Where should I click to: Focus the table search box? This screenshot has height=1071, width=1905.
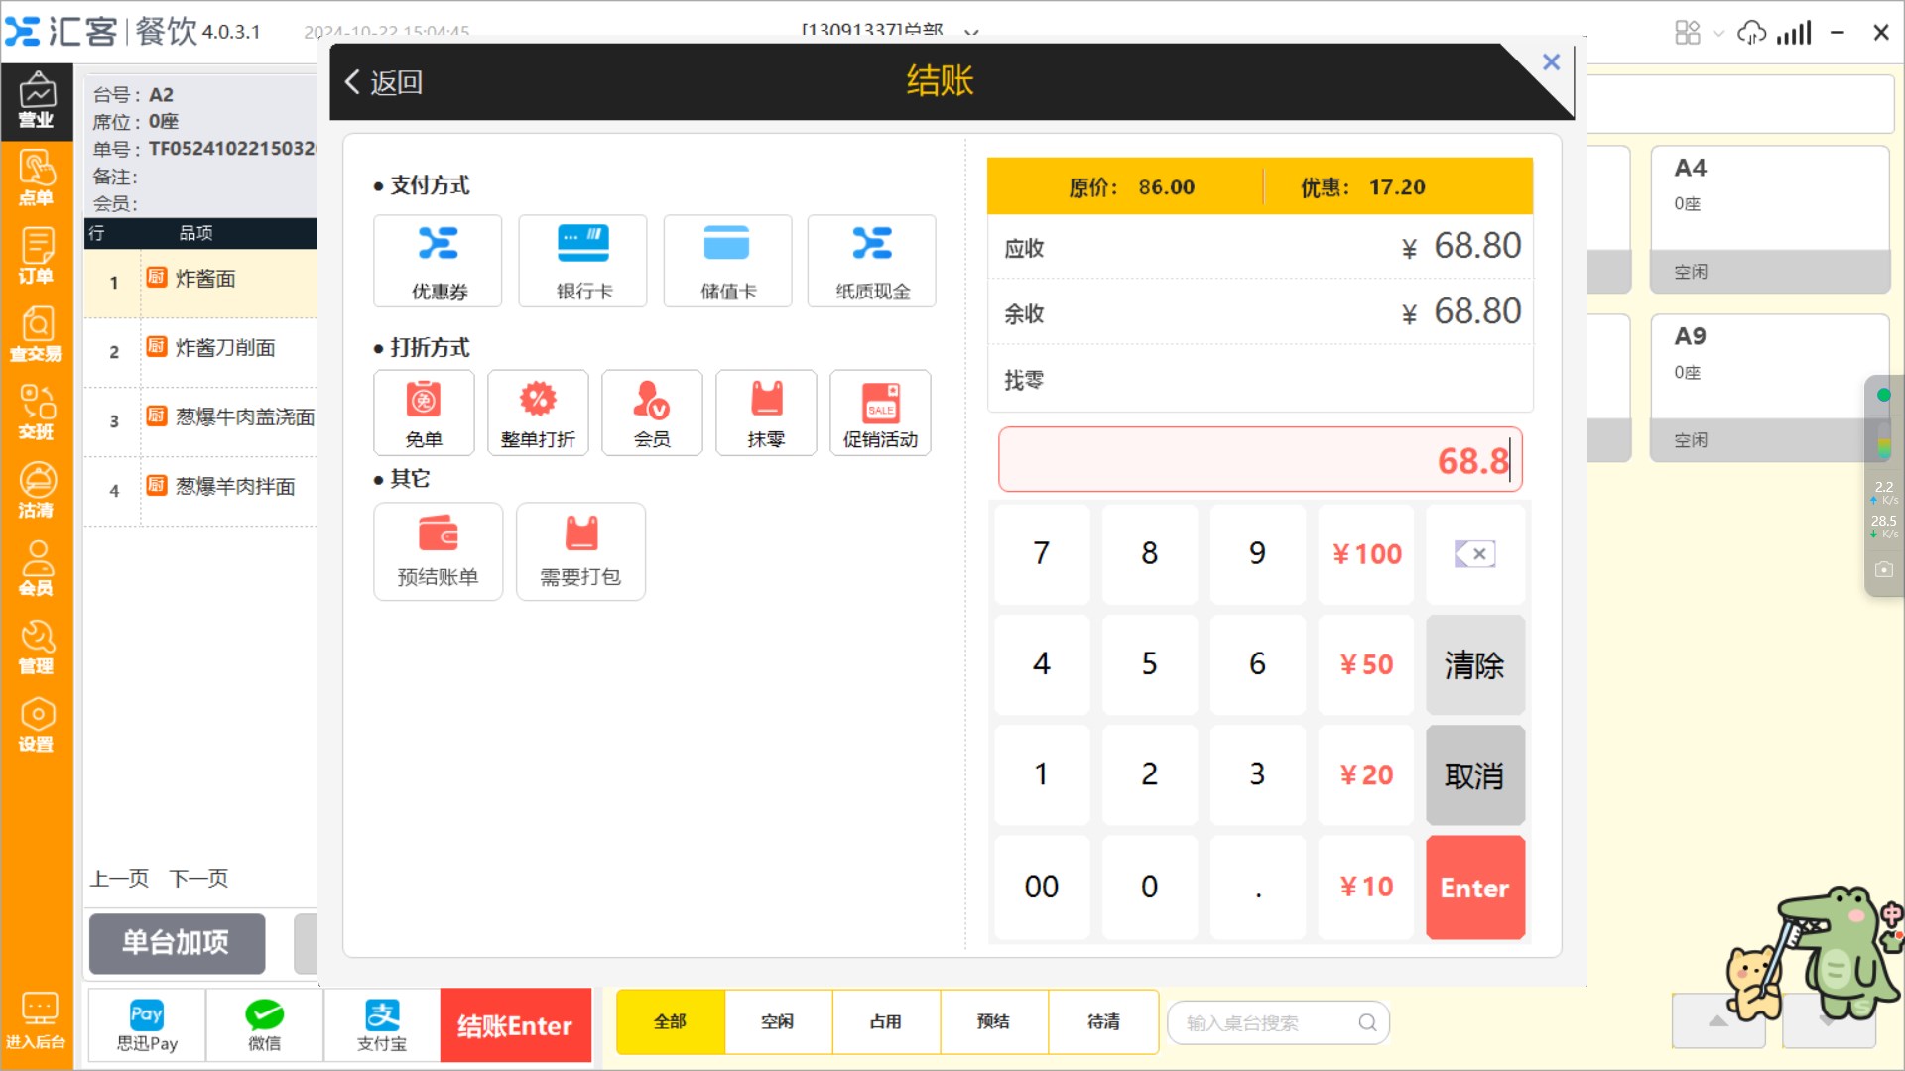(x=1260, y=1022)
